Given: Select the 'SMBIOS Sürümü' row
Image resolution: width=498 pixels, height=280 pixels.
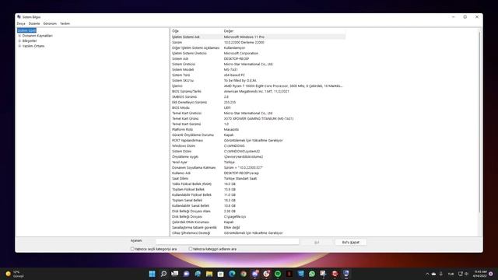Looking at the screenshot, I should point(258,96).
